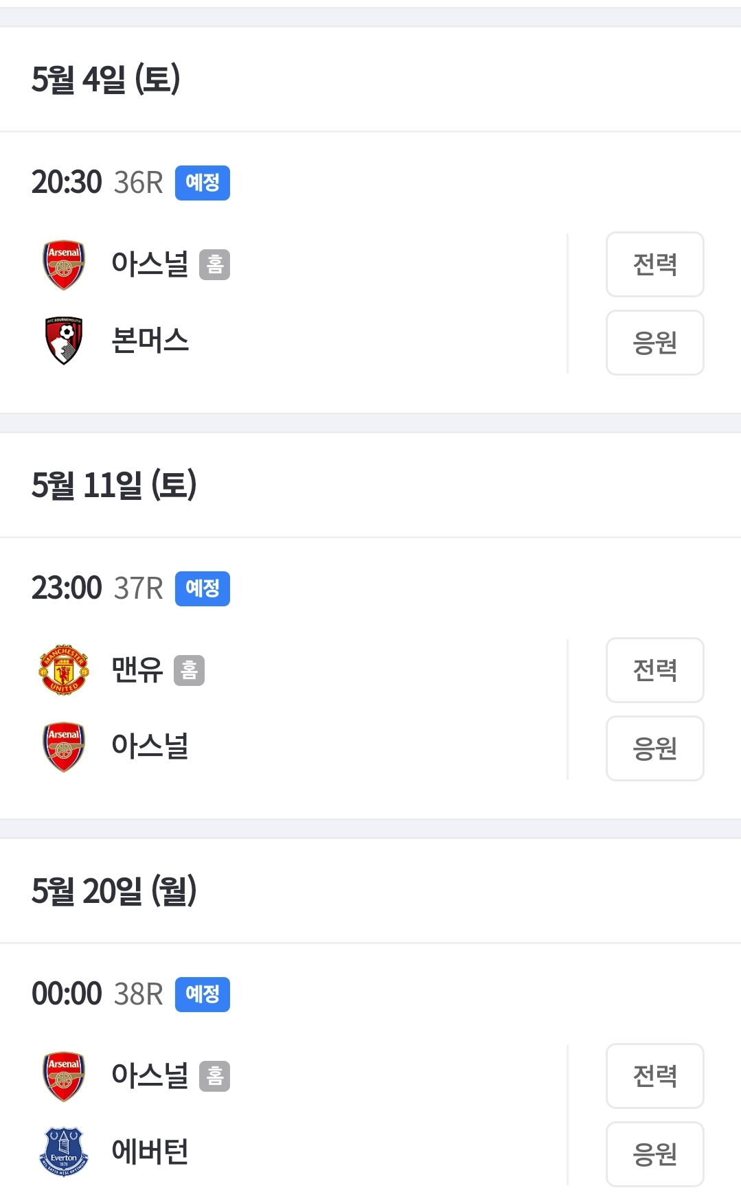
Task: Click 예정 status badge for 38R
Action: click(x=202, y=995)
